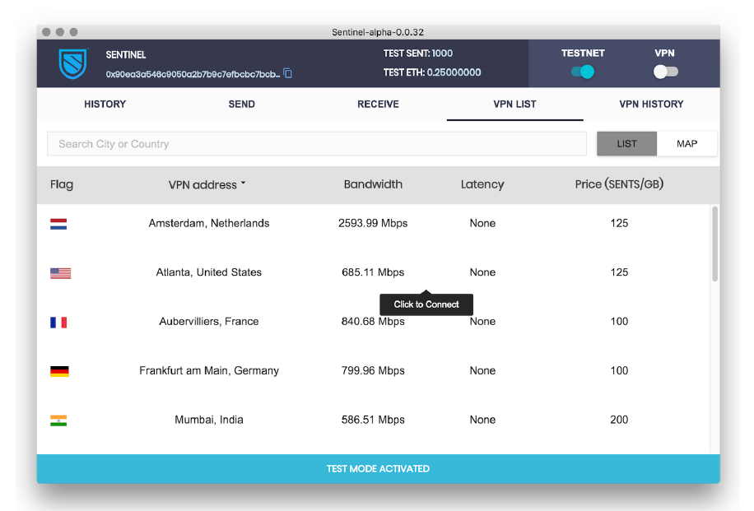Switch to the SEND tab
754x511 pixels.
(x=241, y=104)
